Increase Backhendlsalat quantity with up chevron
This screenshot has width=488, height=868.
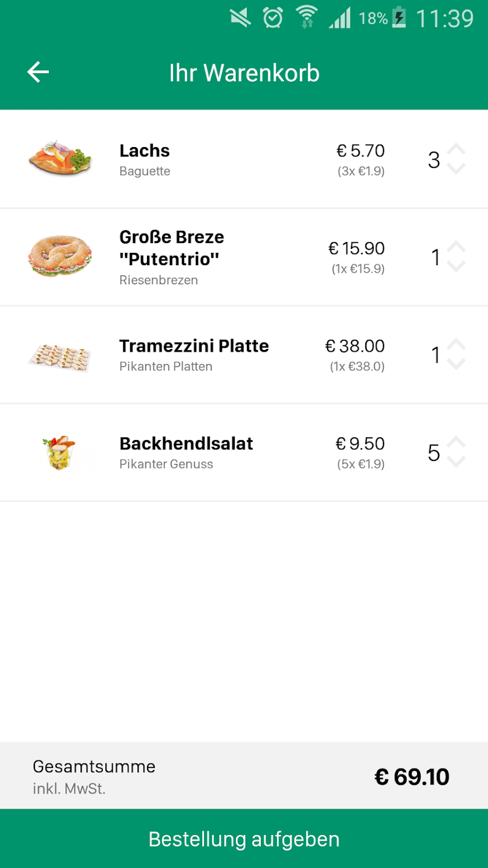[457, 442]
